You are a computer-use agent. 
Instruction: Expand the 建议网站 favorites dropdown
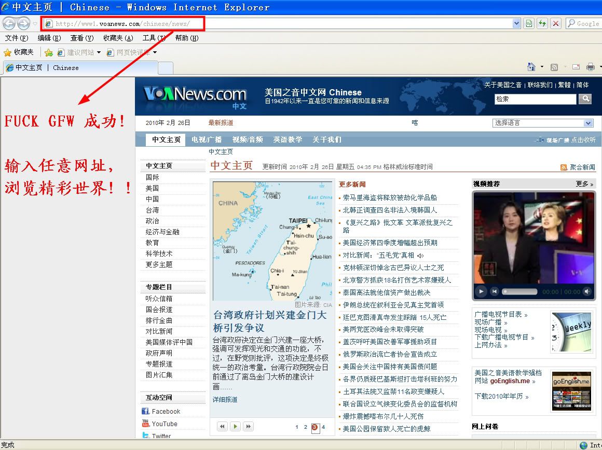(99, 52)
